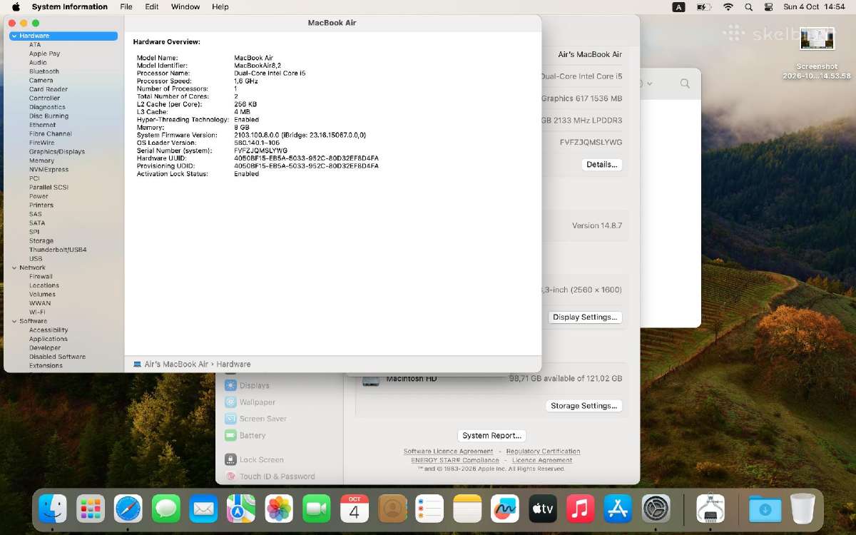Launch Safari from the Dock
The width and height of the screenshot is (856, 535).
click(x=128, y=509)
